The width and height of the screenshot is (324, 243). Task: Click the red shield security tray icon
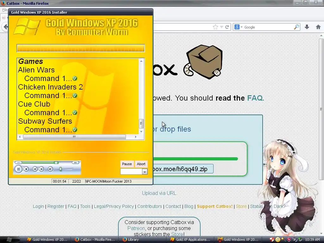(289, 240)
